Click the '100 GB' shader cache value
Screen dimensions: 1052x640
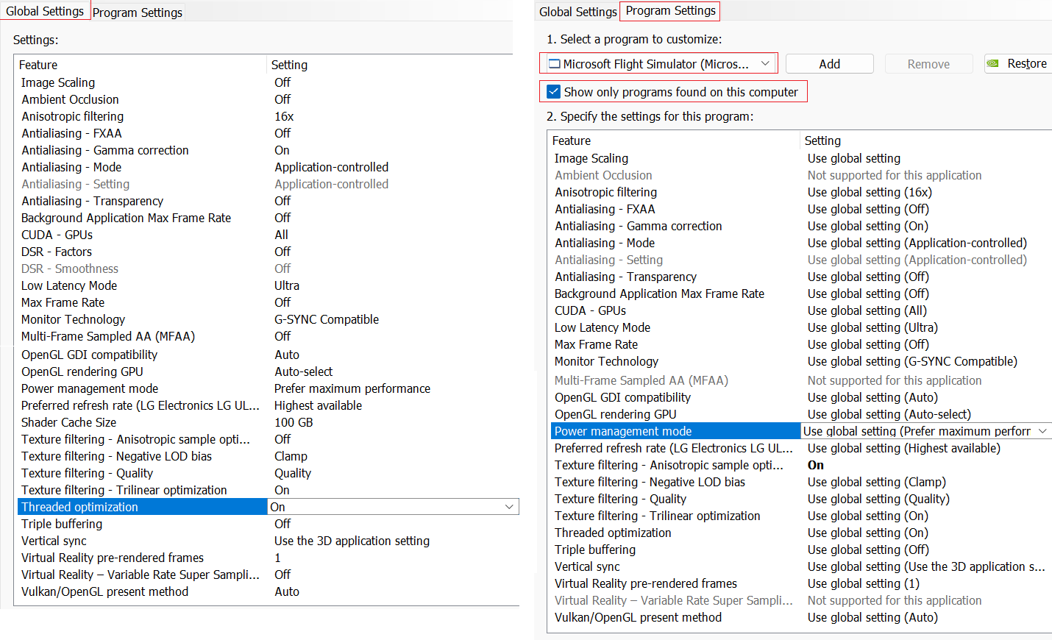click(x=294, y=422)
